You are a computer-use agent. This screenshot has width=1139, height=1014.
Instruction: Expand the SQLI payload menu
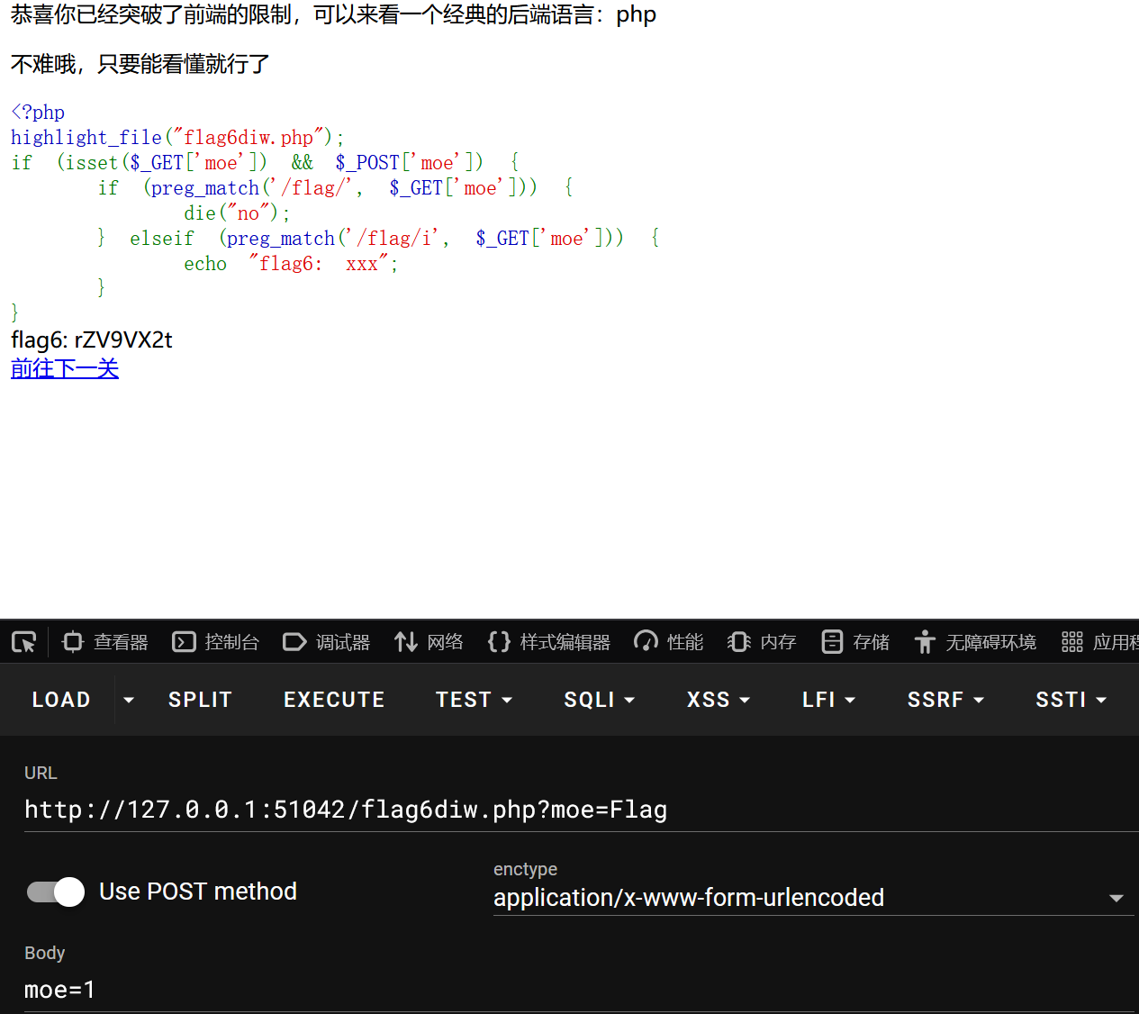(599, 699)
